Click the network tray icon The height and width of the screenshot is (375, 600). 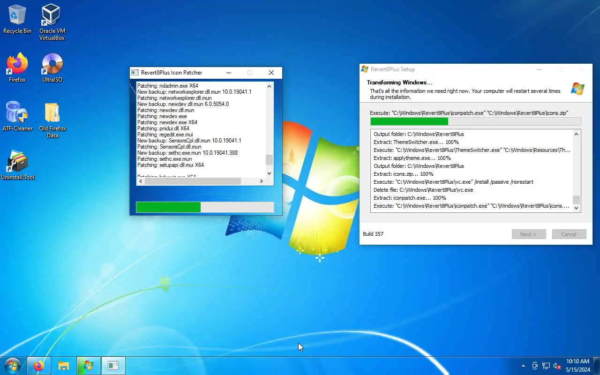coord(546,366)
